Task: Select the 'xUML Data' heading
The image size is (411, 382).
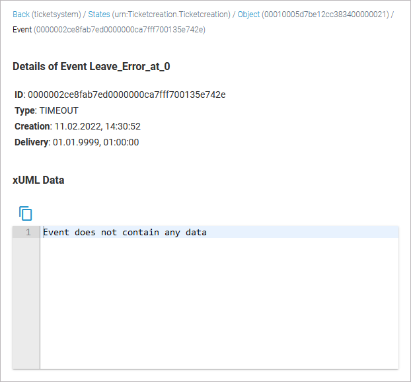Action: tap(38, 180)
